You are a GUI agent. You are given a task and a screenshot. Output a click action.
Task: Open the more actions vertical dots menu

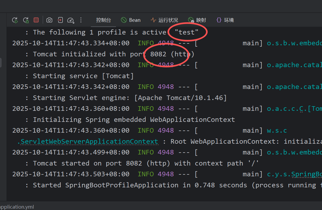click(81, 20)
